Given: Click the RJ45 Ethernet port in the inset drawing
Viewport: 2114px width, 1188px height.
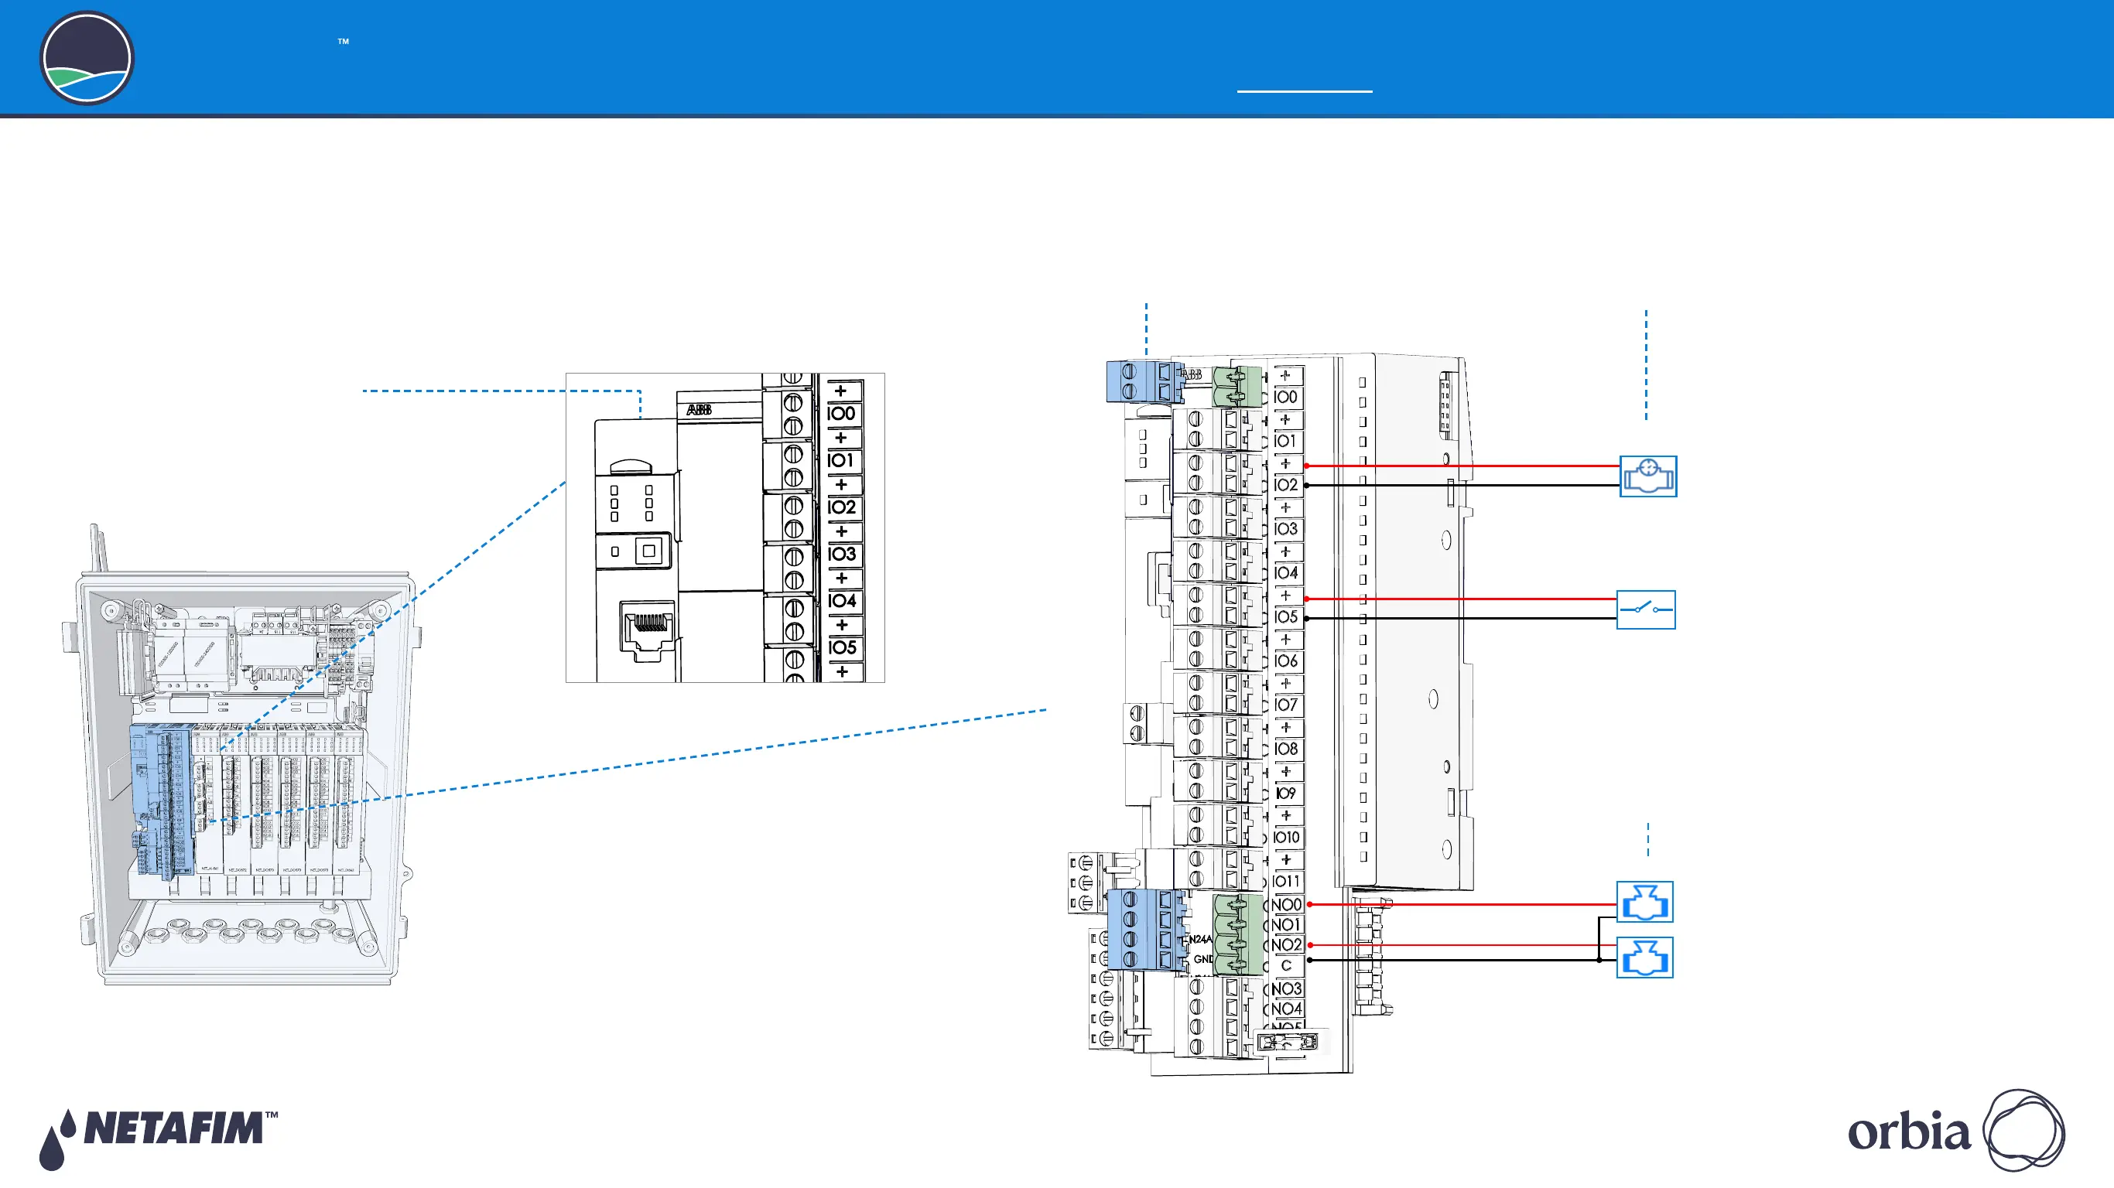Looking at the screenshot, I should (x=648, y=630).
